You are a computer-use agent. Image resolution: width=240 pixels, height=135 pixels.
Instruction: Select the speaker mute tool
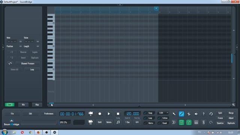point(196,114)
